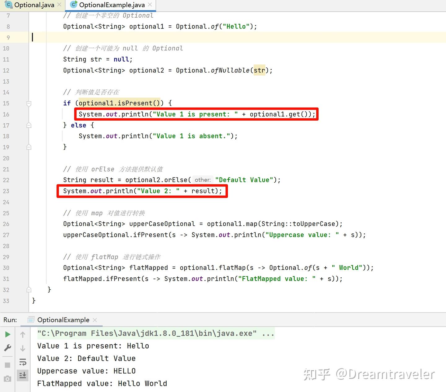Click the console tab icon beside OptionalExample
This screenshot has width=446, height=392.
click(x=31, y=320)
